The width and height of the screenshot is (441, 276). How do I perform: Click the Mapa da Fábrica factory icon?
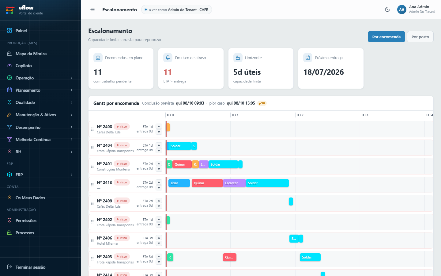click(9, 54)
